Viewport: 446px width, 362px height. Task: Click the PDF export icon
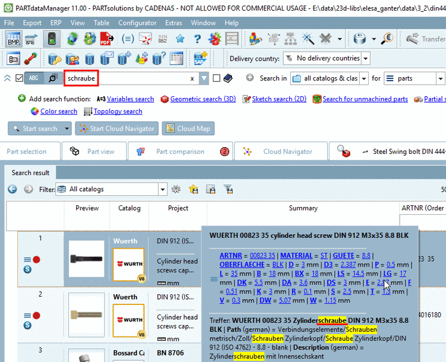click(x=106, y=39)
